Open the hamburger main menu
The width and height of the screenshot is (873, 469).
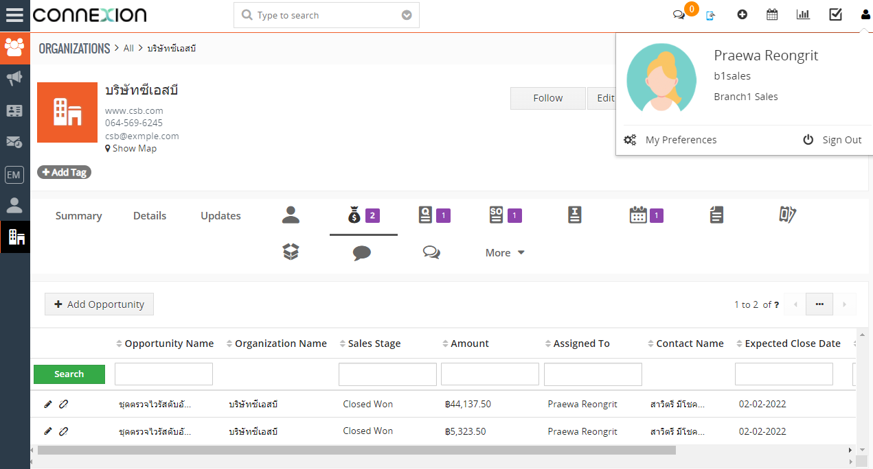pos(14,15)
